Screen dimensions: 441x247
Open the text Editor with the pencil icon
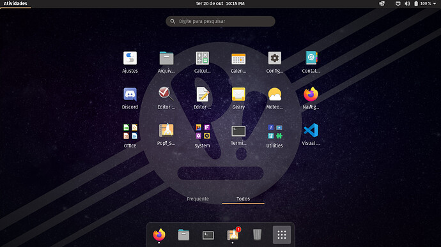click(202, 94)
